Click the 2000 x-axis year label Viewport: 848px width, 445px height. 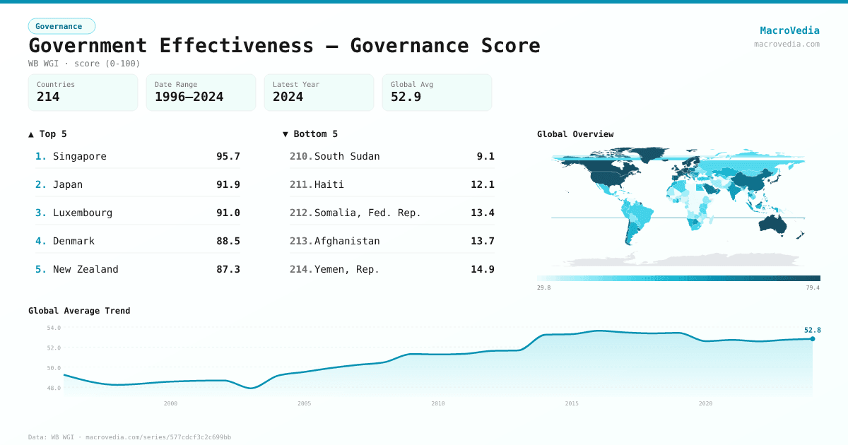click(170, 403)
